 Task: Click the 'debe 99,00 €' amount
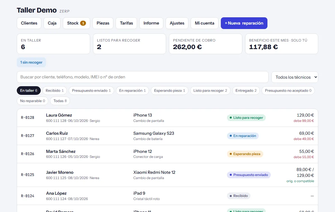304,121
